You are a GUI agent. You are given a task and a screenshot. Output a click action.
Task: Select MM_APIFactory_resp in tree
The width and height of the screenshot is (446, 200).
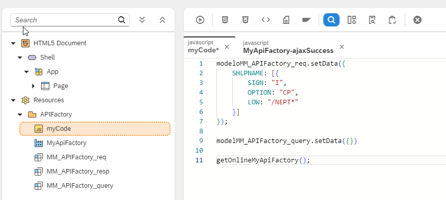point(78,172)
